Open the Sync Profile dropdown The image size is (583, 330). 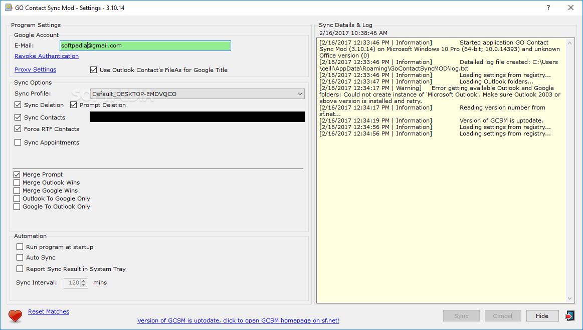click(198, 94)
